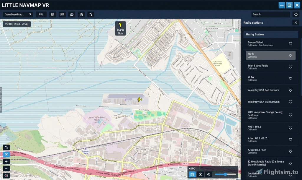Heart the KLAA California station

pos(290,78)
